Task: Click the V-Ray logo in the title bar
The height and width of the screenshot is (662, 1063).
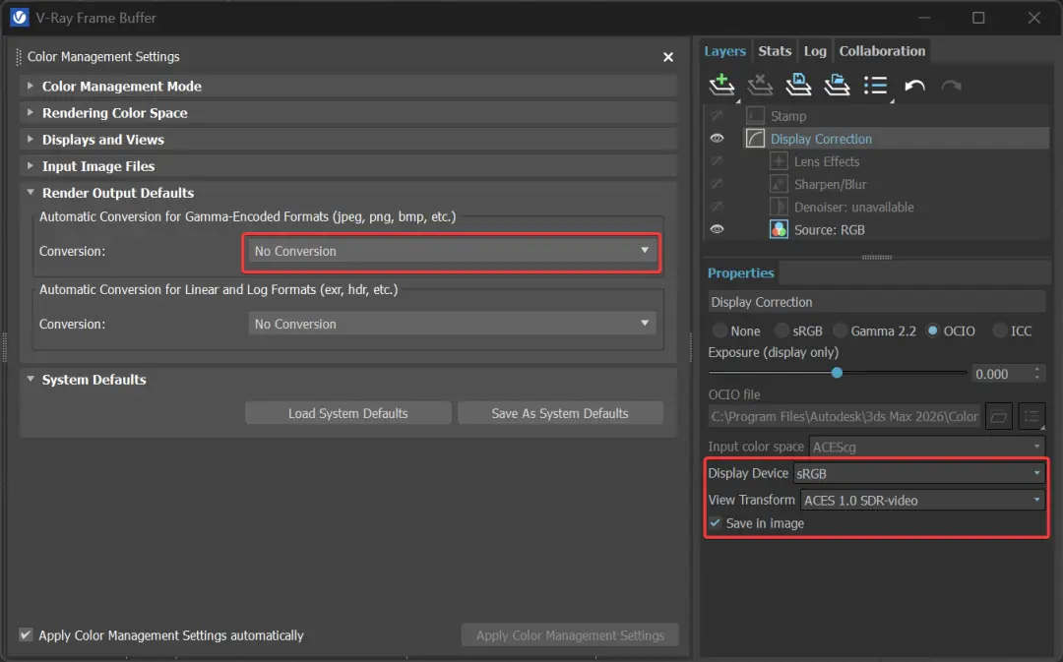Action: (20, 17)
